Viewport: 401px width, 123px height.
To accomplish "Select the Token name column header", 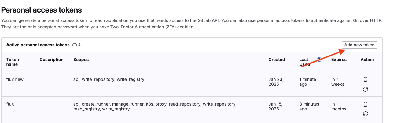I will coord(13,62).
